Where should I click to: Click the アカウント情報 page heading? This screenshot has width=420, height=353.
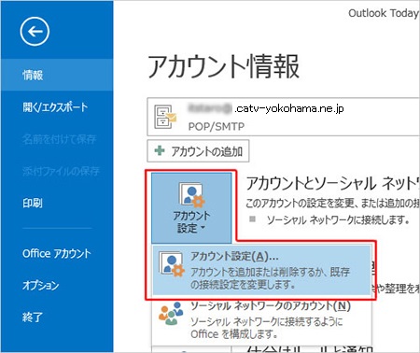tap(223, 66)
